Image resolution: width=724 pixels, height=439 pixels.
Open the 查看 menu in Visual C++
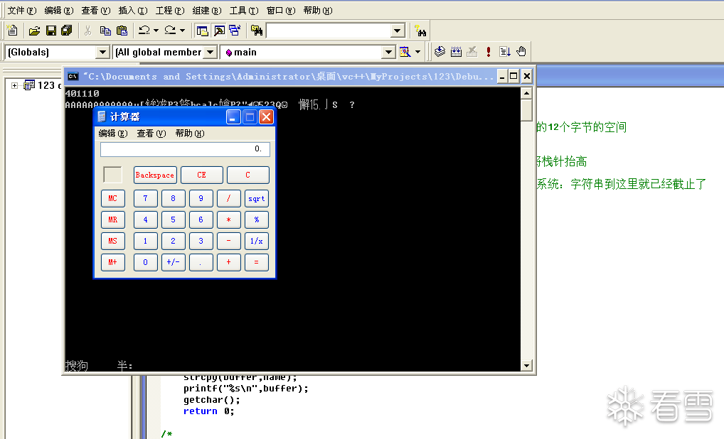coord(95,11)
